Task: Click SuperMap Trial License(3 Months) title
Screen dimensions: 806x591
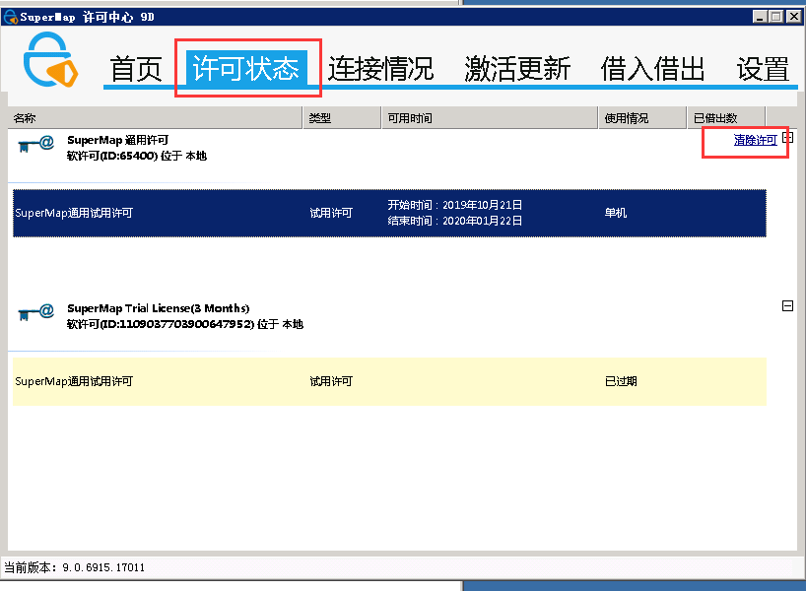Action: click(159, 308)
